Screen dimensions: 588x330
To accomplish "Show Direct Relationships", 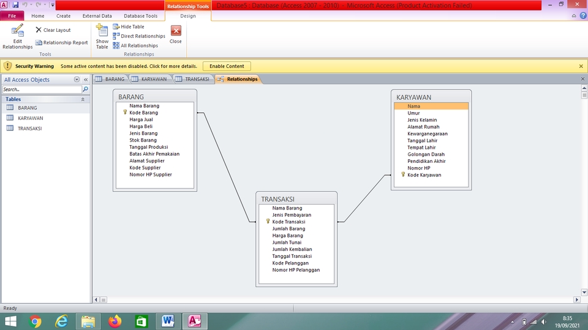I will 139,36.
